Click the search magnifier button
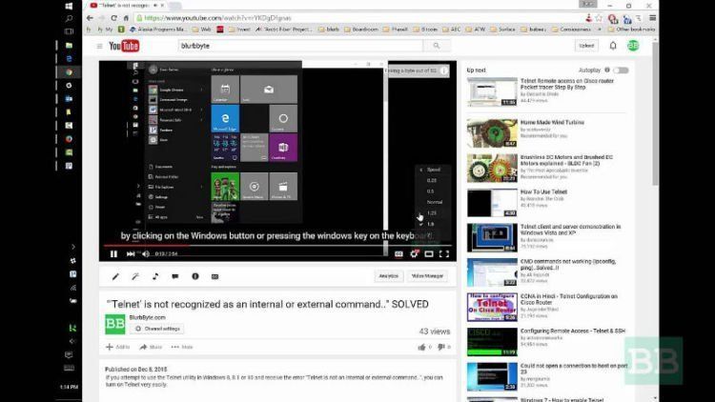 (437, 46)
